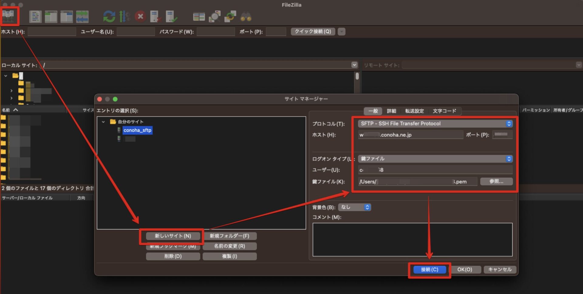Screen dimensions: 583x294
Task: Switch to the 転送設定 tab
Action: (414, 111)
